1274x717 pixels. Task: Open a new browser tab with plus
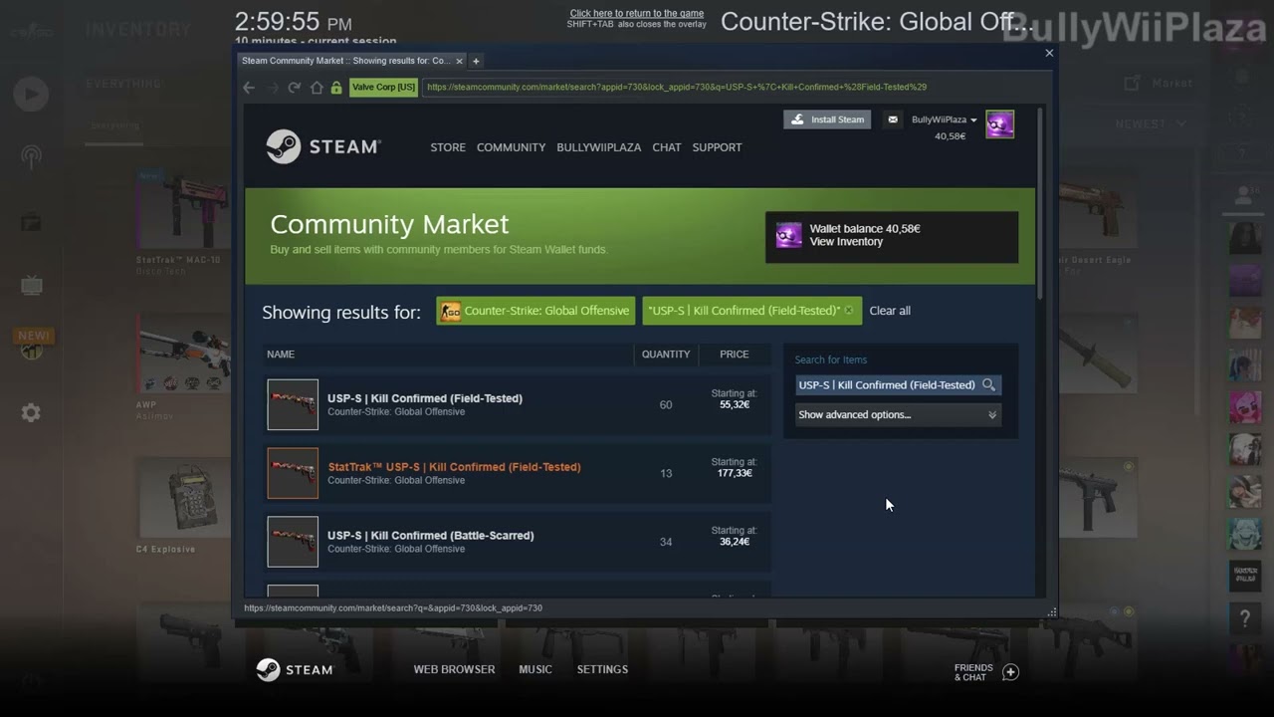[476, 61]
